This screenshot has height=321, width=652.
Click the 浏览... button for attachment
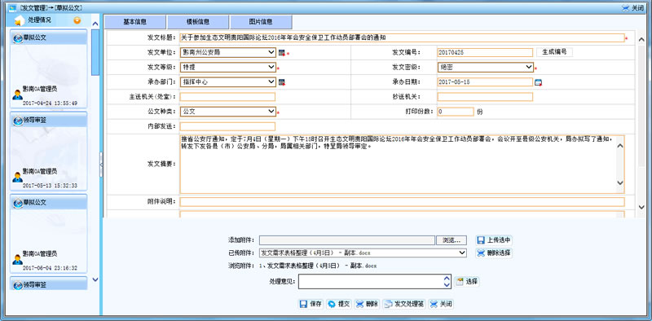click(452, 240)
